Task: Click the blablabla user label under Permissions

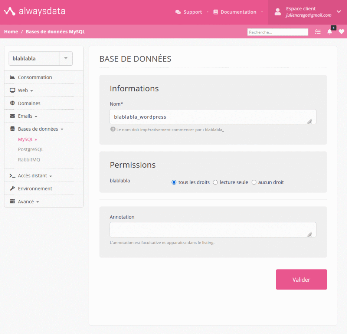Action: pos(120,181)
